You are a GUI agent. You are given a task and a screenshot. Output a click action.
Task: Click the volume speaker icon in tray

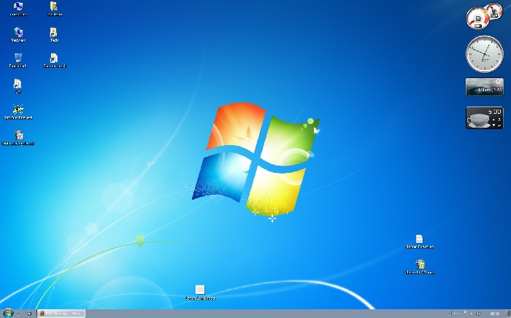(x=478, y=314)
